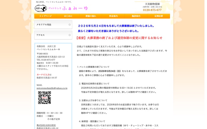Open the 施設案内 navigation tab
Image resolution: width=207 pixels, height=129 pixels.
[x=136, y=16]
